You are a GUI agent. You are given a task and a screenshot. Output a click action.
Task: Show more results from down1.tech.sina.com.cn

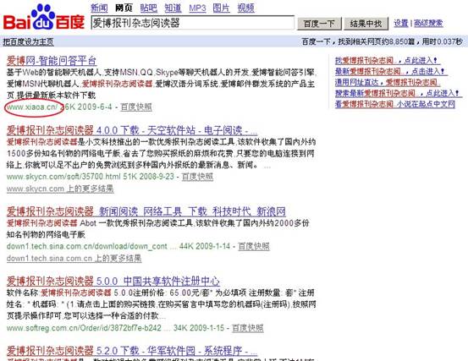[74, 258]
